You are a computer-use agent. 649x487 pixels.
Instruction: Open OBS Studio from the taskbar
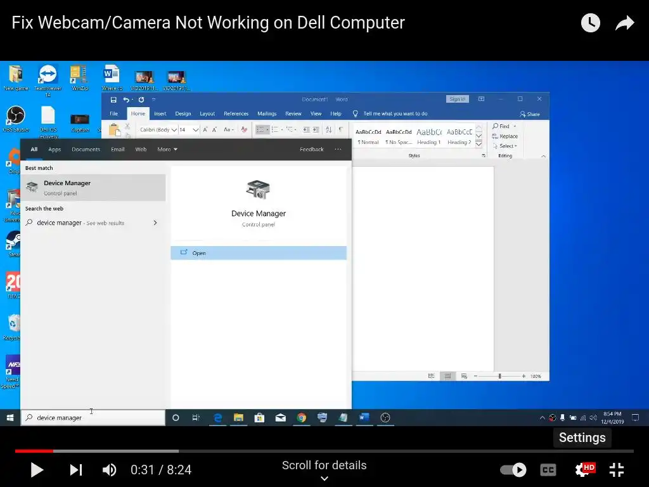click(385, 417)
